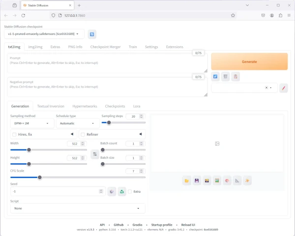Viewport: 295px width, 236px height.
Task: Click the Sampling steps slider
Action: click(123, 123)
